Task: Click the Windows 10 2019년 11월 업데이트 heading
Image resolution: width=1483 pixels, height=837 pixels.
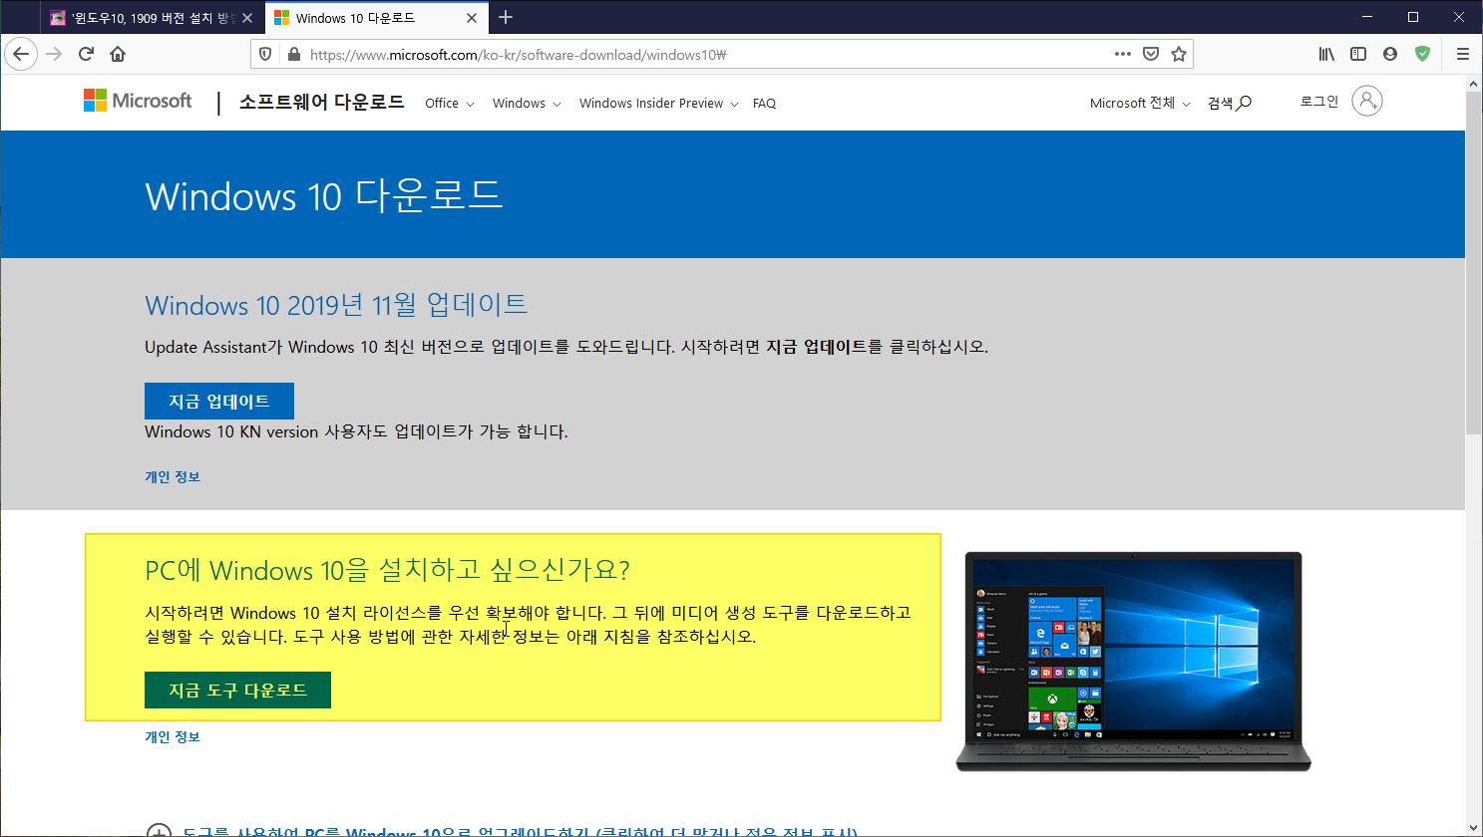Action: pos(336,305)
